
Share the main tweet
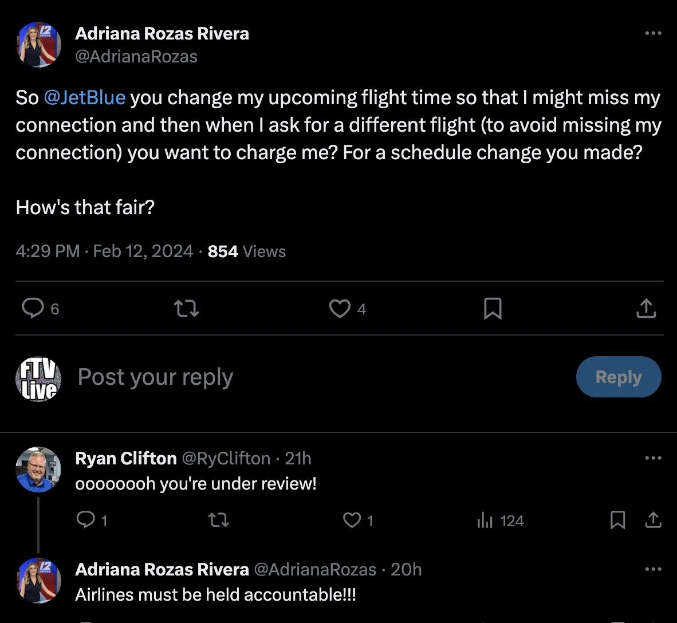(x=645, y=309)
